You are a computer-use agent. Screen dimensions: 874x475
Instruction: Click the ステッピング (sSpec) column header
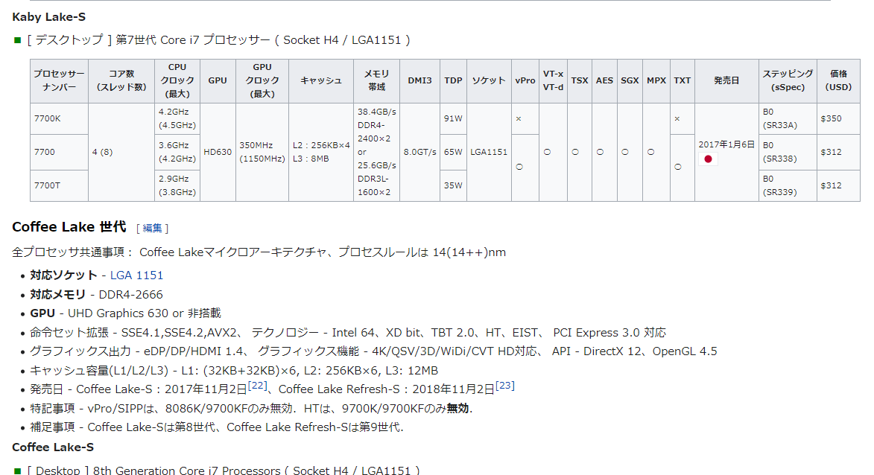click(x=788, y=80)
